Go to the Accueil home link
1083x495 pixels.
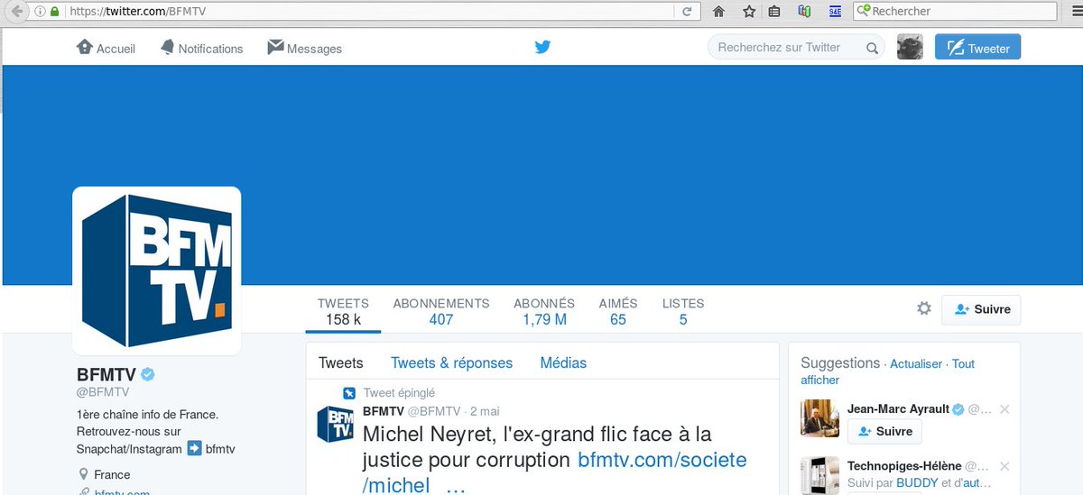(x=106, y=48)
